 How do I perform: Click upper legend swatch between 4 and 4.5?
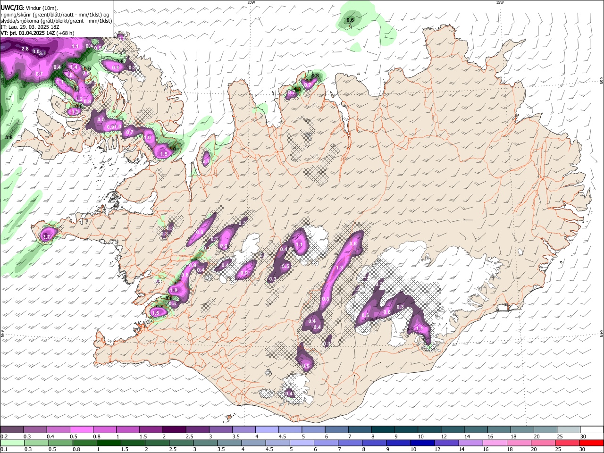(267, 430)
